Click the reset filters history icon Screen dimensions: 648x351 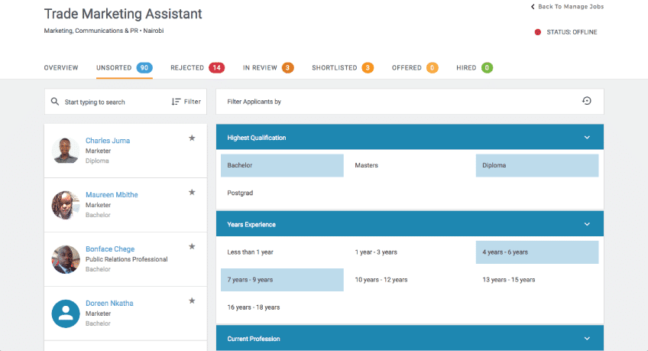coord(587,101)
